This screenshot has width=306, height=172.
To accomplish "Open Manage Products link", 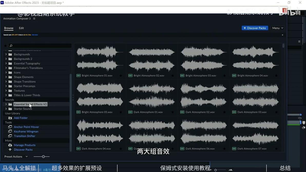I will 25,145.
